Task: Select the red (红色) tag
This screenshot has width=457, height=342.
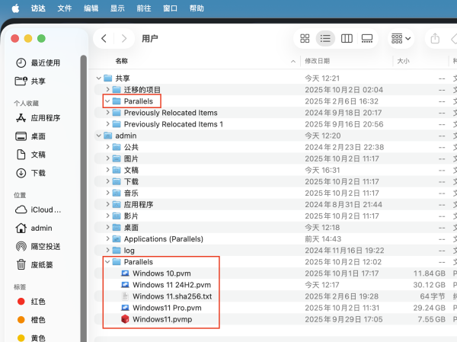Action: coord(38,302)
